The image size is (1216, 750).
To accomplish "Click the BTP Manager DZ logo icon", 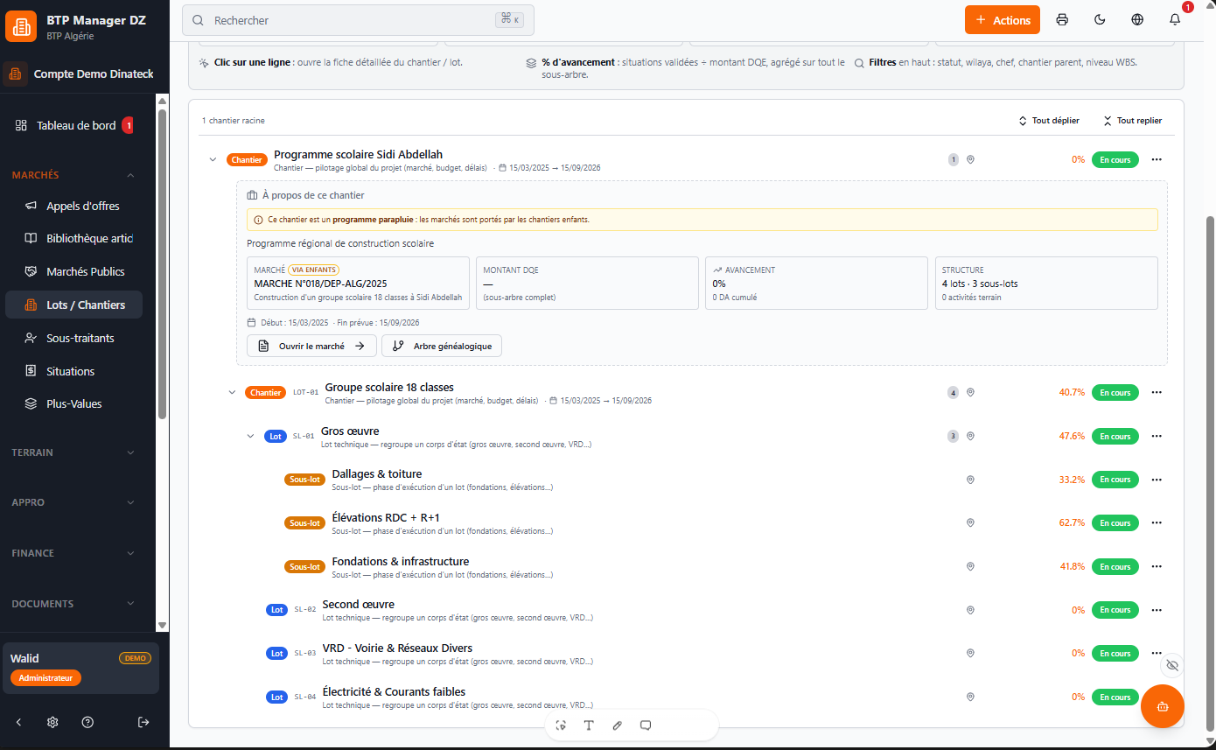I will 21,26.
